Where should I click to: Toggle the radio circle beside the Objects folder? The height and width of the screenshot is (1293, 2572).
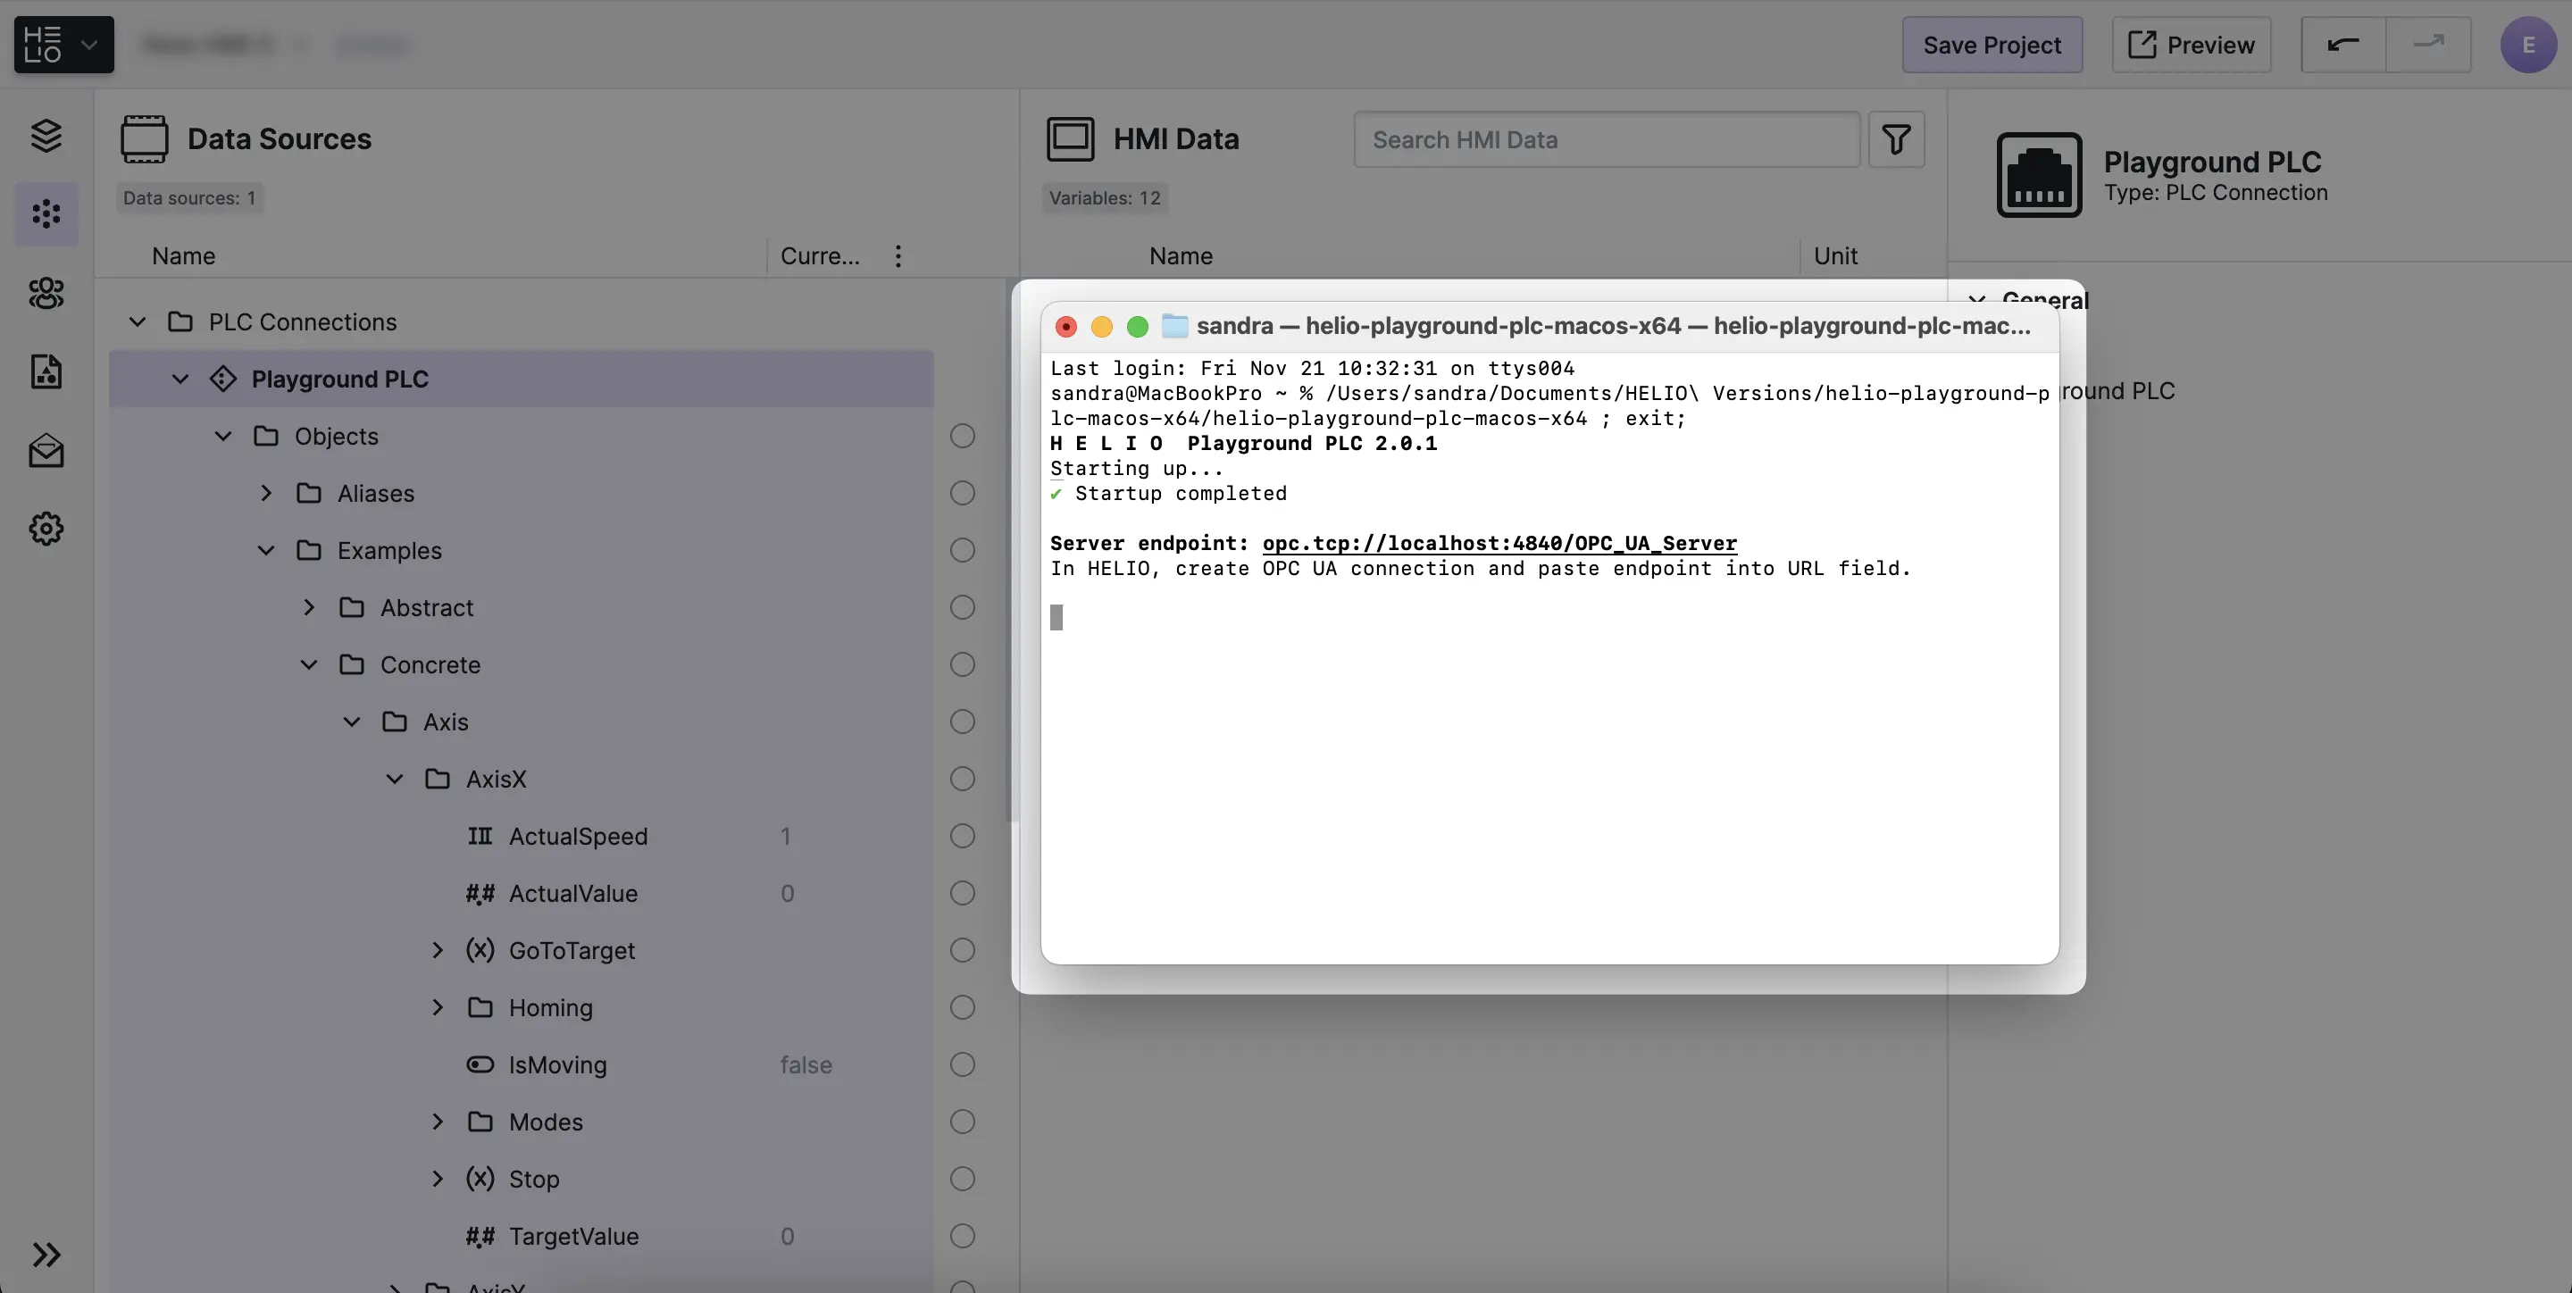(962, 437)
